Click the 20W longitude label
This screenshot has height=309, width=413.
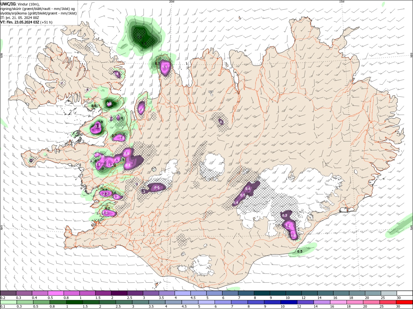[x=172, y=2]
